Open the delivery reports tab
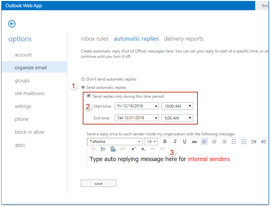271x207 pixels. pyautogui.click(x=184, y=39)
